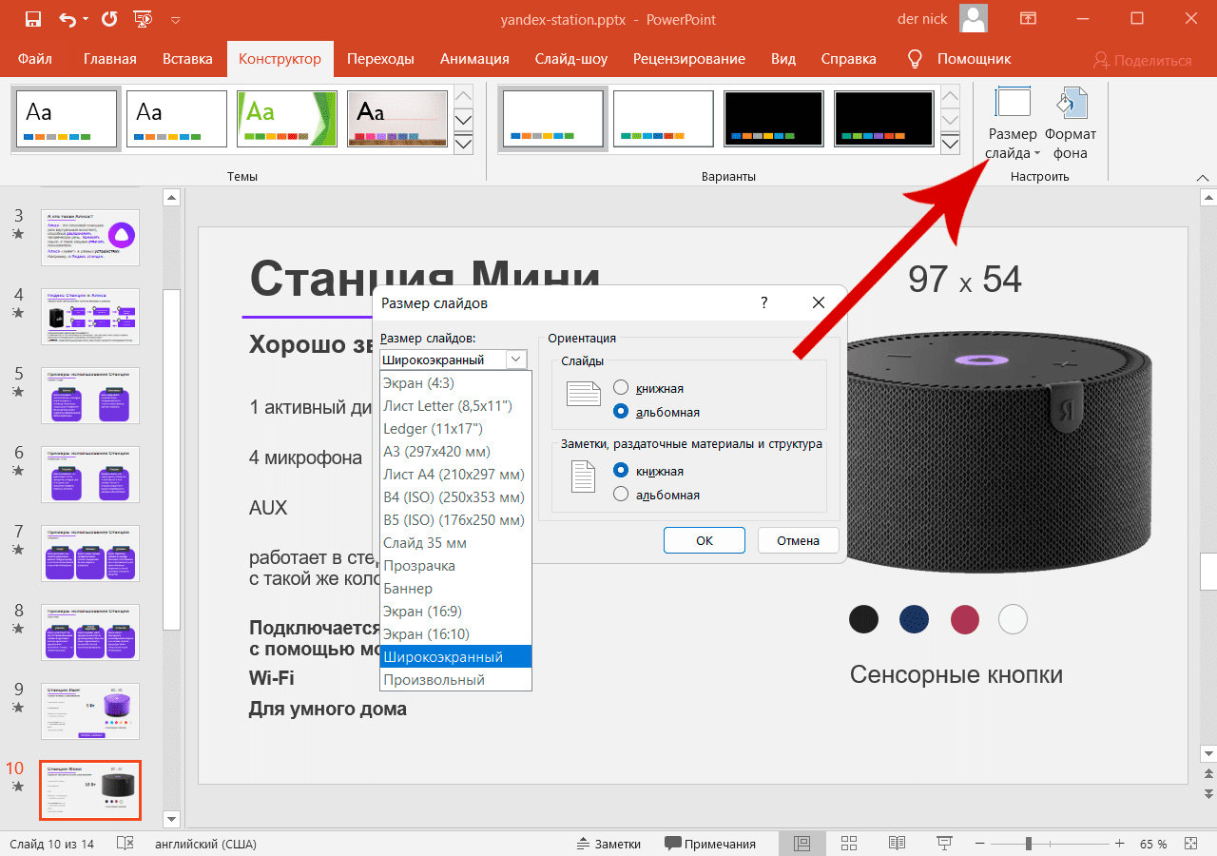1217x856 pixels.
Task: Toggle Заметки notes pane in status bar
Action: click(x=609, y=844)
